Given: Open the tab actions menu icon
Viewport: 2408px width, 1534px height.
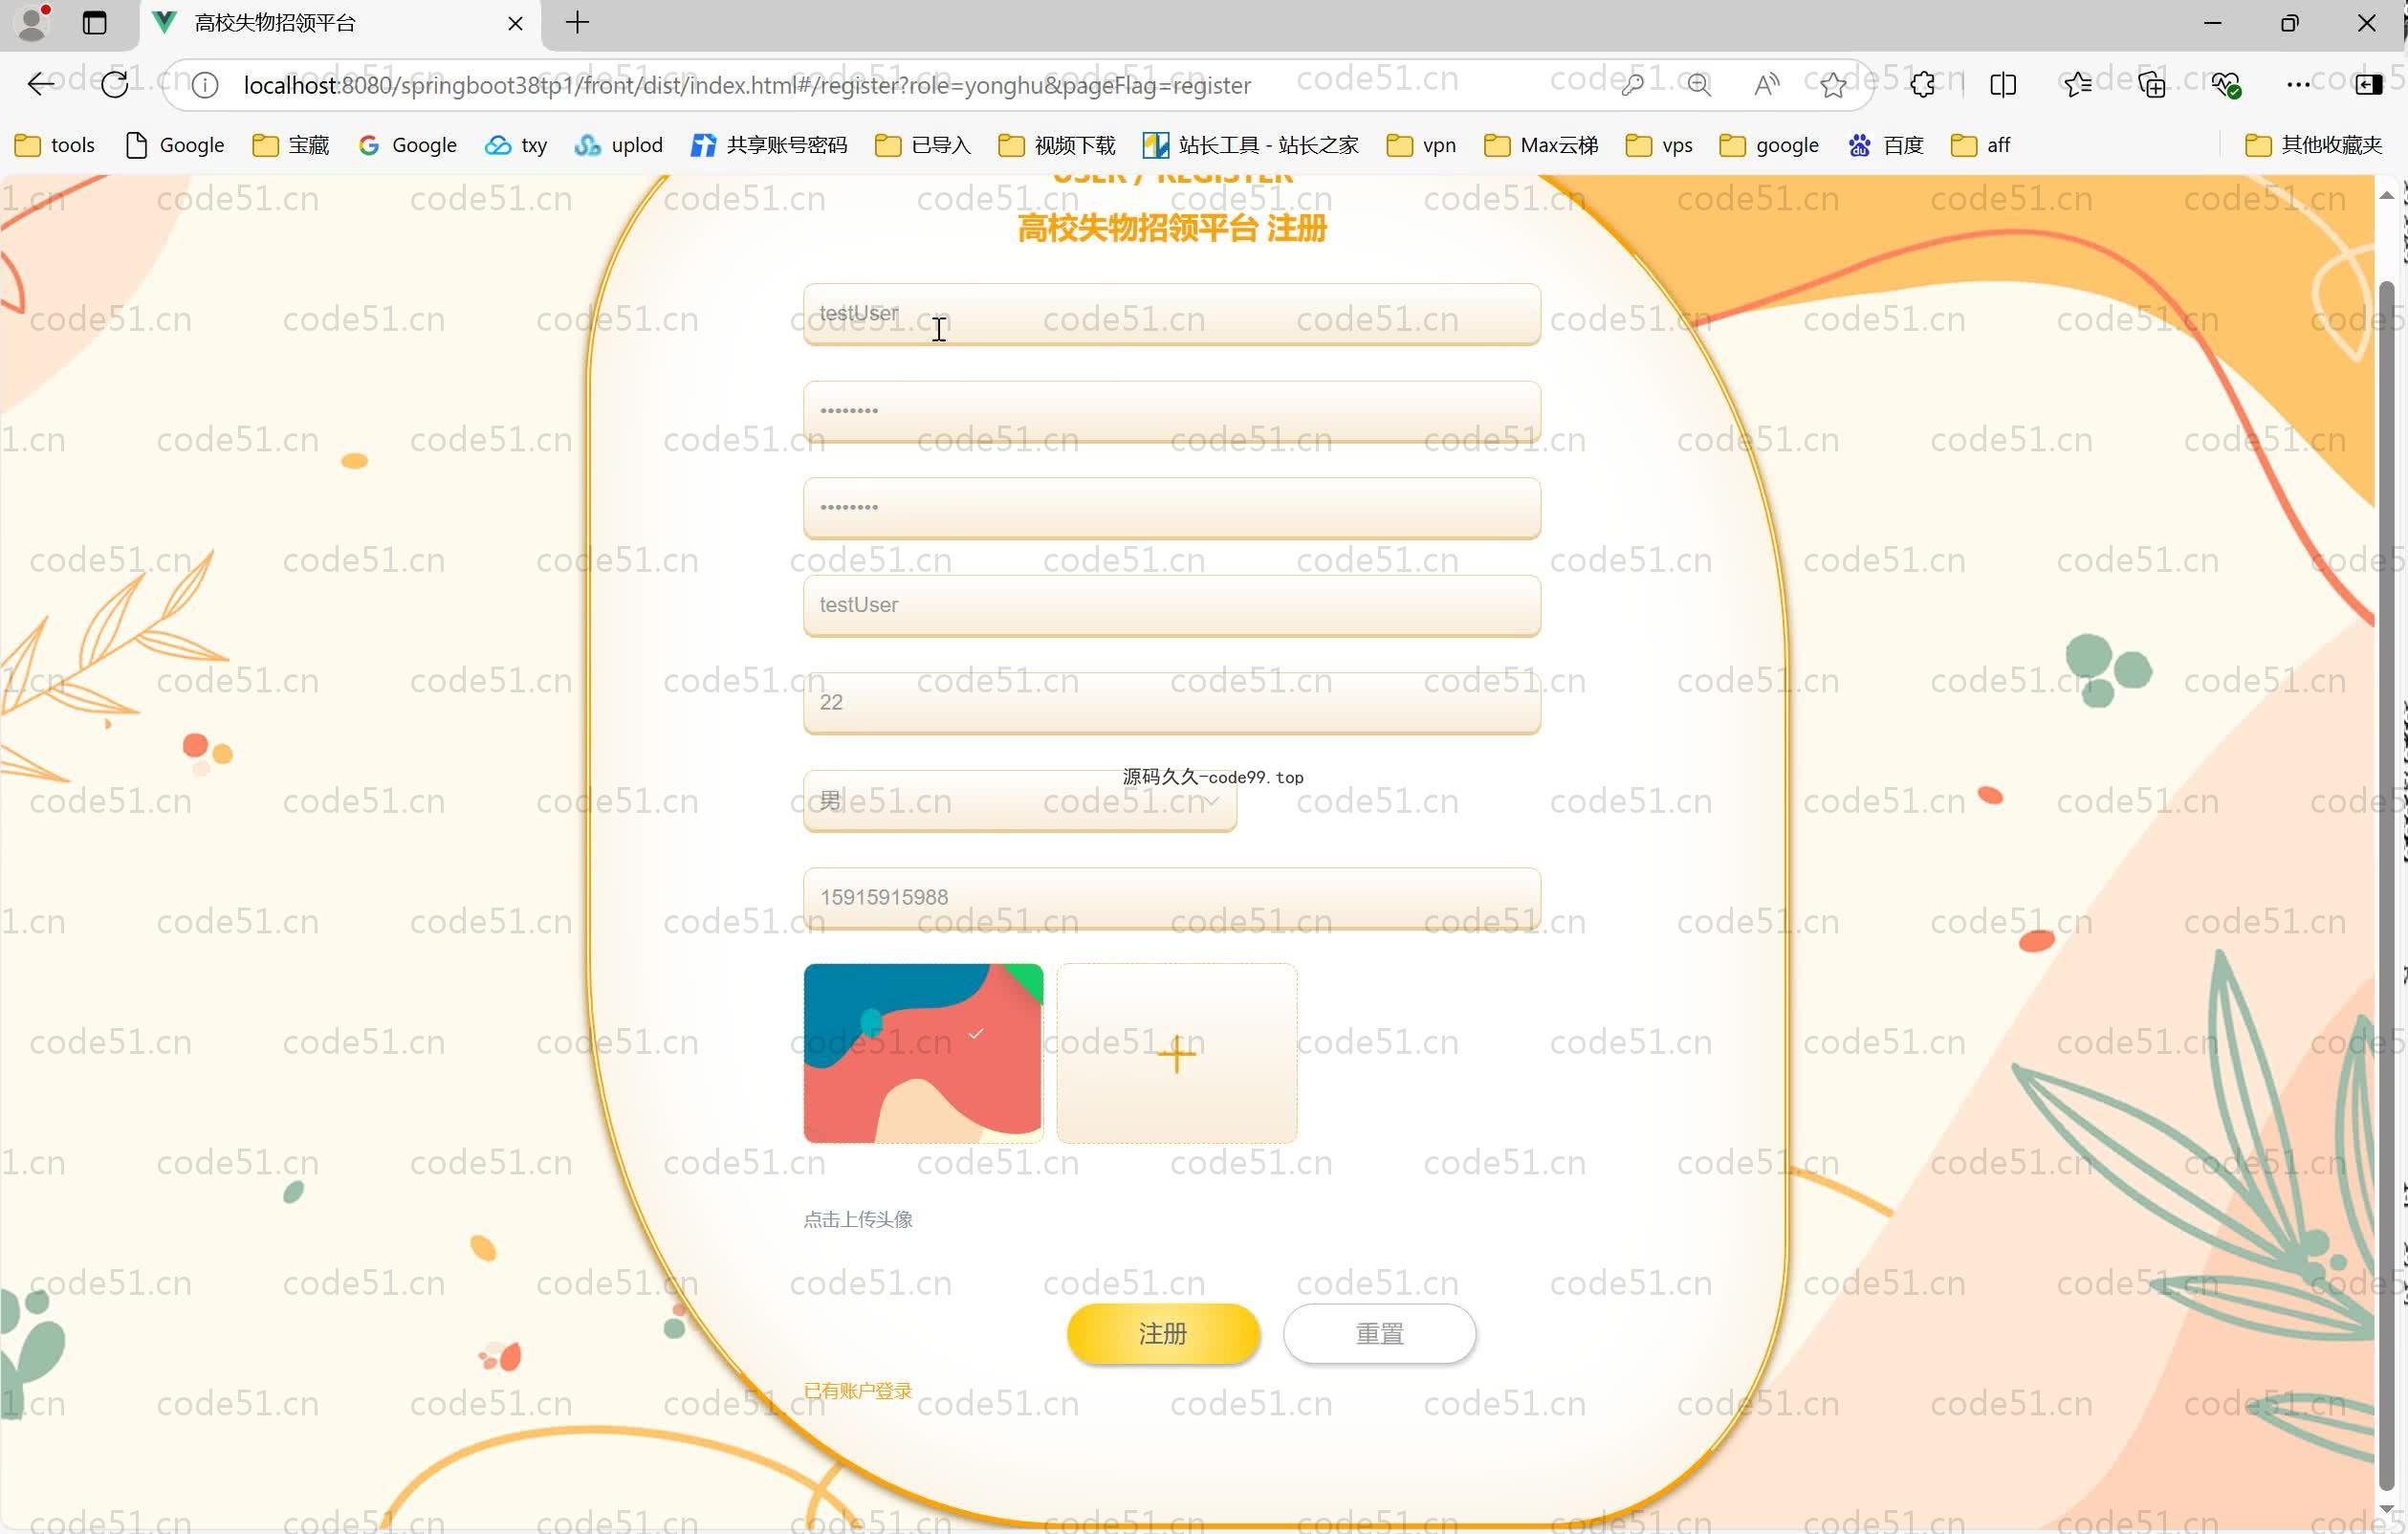Looking at the screenshot, I should (x=95, y=22).
